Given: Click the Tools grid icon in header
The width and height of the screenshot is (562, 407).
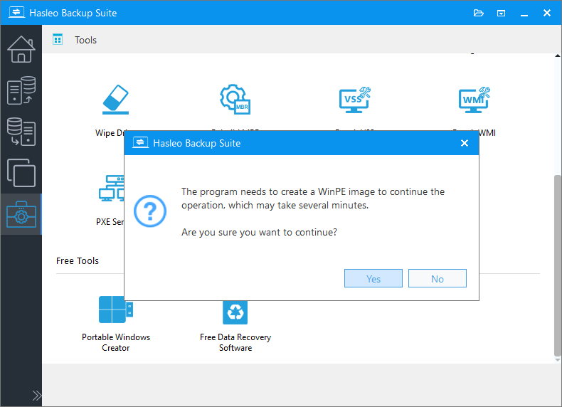Looking at the screenshot, I should point(58,39).
